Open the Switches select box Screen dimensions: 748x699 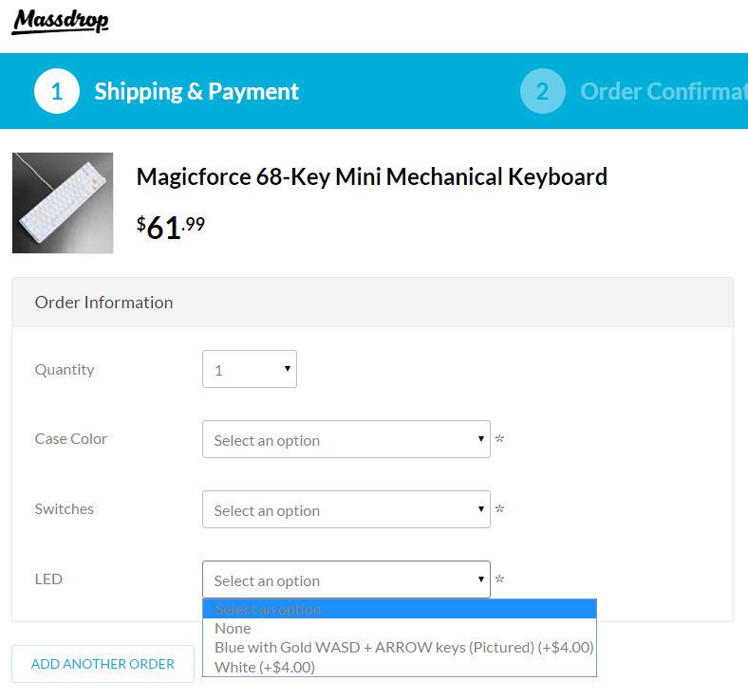(x=346, y=509)
